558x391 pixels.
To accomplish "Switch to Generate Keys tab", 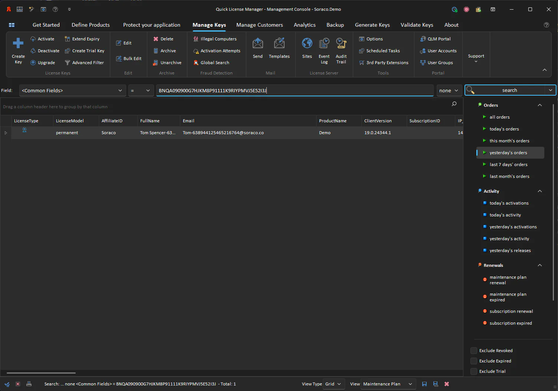I will pos(372,25).
